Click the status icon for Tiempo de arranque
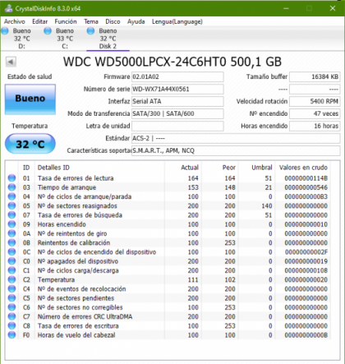This screenshot has width=345, height=364. pos(11,187)
